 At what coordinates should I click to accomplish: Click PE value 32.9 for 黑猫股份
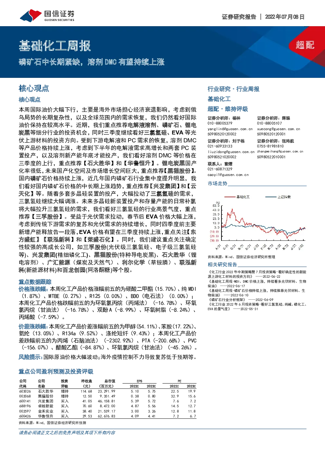point(175,396)
